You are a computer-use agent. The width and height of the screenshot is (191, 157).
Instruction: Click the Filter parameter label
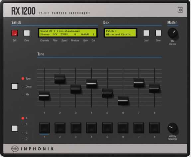[55, 40]
